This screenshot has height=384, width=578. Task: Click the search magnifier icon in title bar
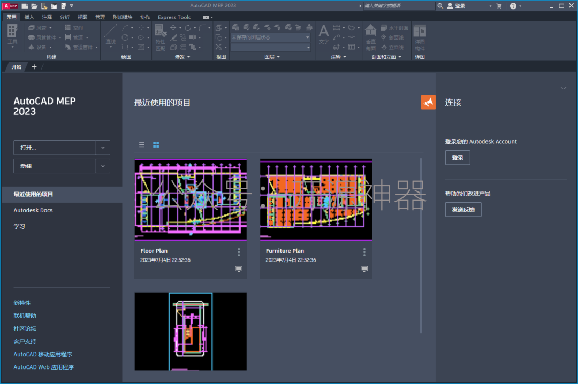coord(440,5)
